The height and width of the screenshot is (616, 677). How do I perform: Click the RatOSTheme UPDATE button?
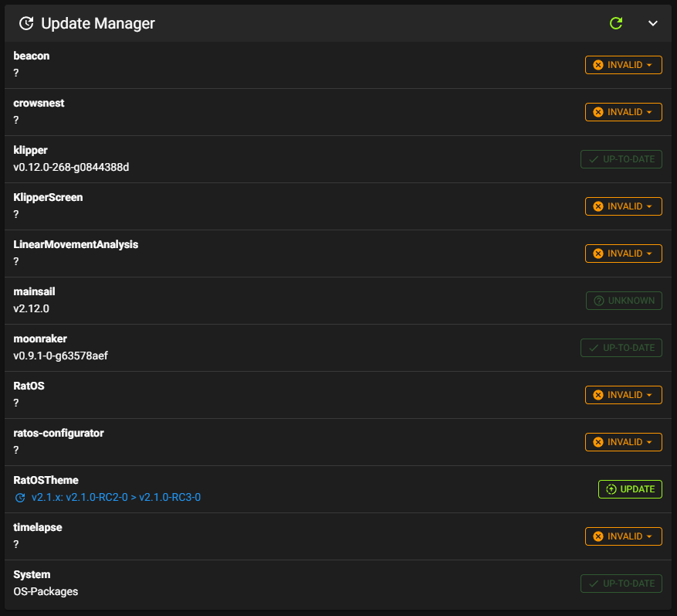tap(630, 489)
